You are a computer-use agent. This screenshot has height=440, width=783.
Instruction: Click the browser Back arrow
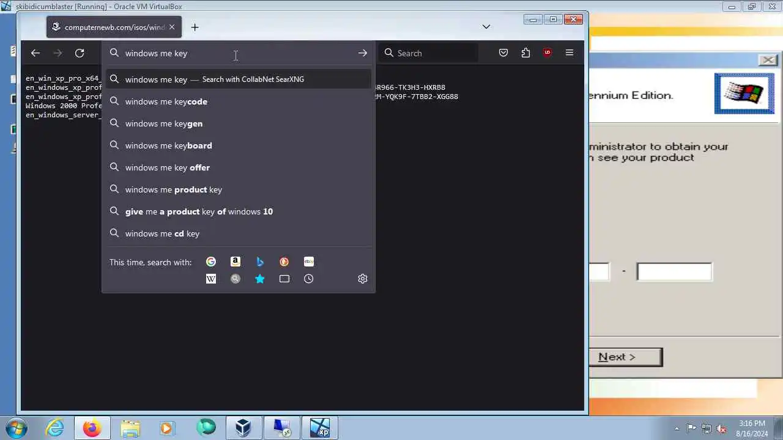pos(35,53)
